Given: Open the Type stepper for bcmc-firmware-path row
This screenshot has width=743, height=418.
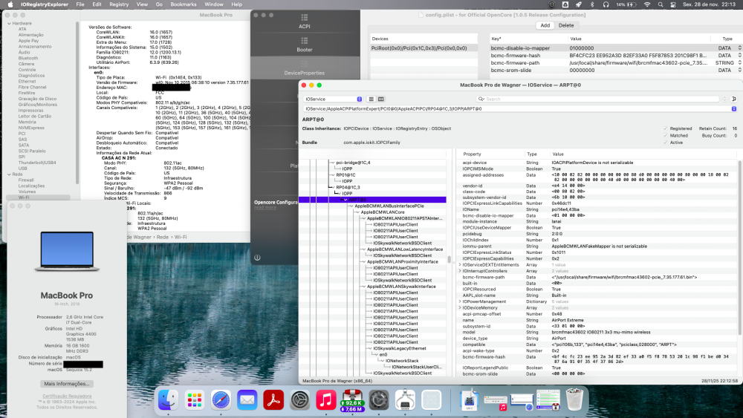Looking at the screenshot, I should [740, 62].
